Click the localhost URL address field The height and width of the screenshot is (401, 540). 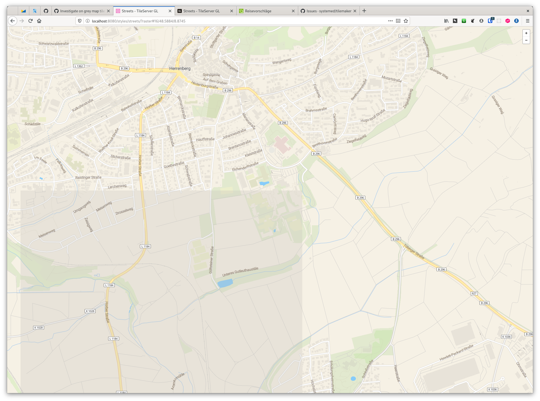point(192,21)
